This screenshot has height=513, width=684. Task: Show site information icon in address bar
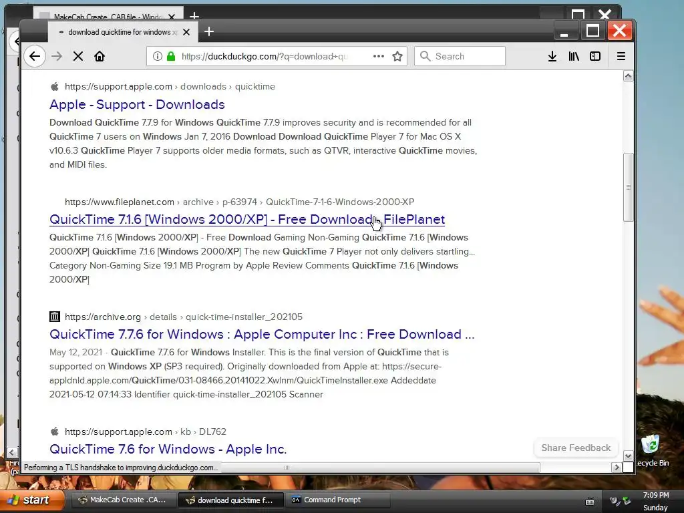(158, 56)
